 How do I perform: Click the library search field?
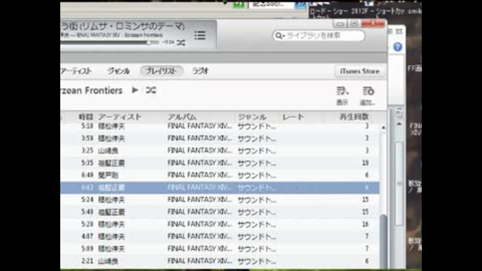(318, 36)
